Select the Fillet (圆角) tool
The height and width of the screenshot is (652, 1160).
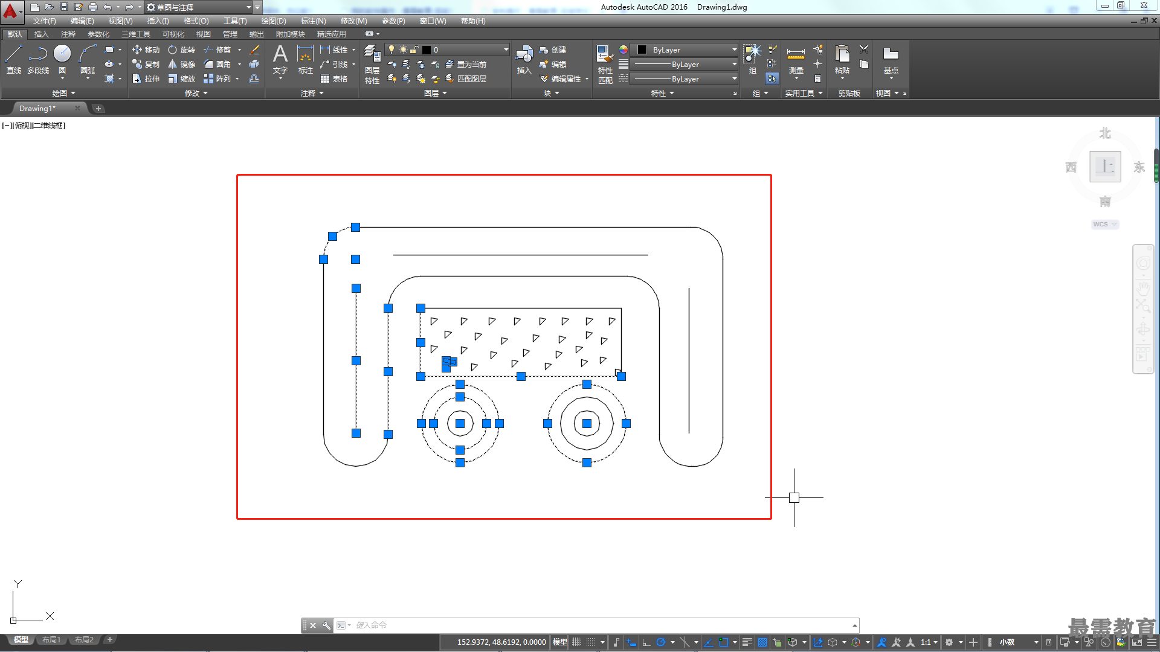click(x=217, y=64)
